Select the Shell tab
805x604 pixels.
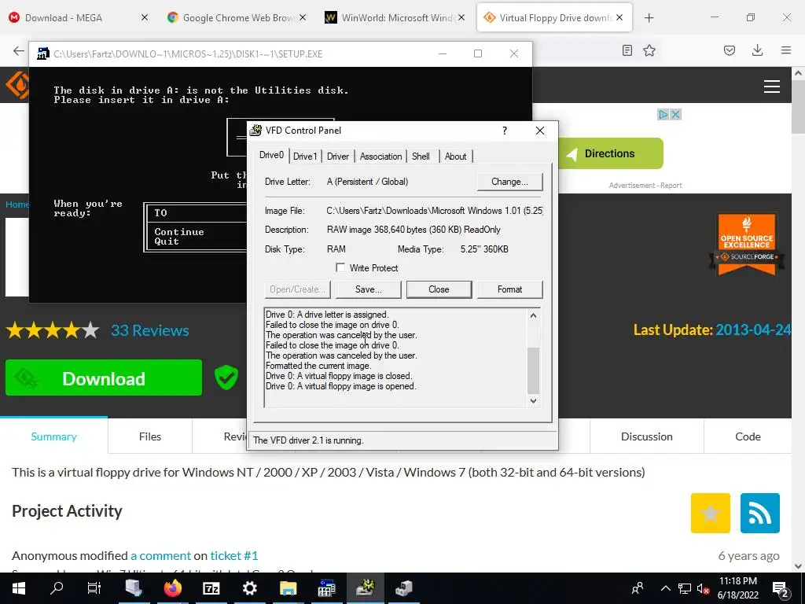421,157
